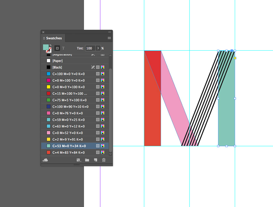
Task: Cycle Swatches panel view with title arrows
Action: point(44,38)
